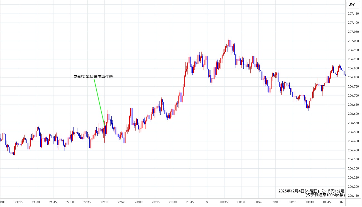The width and height of the screenshot is (362, 207).
Task: Click the 01:30 time axis label
Action: pyautogui.click(x=310, y=202)
